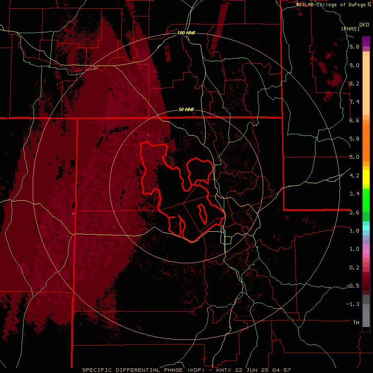Click the KMTX 22 JUN 25 04:57 timestamp
Image resolution: width=373 pixels, height=373 pixels.
click(254, 370)
